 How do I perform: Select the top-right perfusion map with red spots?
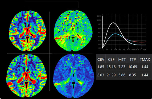point(73,31)
